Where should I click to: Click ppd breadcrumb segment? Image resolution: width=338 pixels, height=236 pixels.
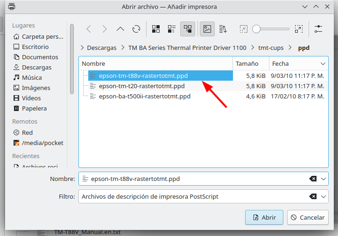pyautogui.click(x=304, y=48)
